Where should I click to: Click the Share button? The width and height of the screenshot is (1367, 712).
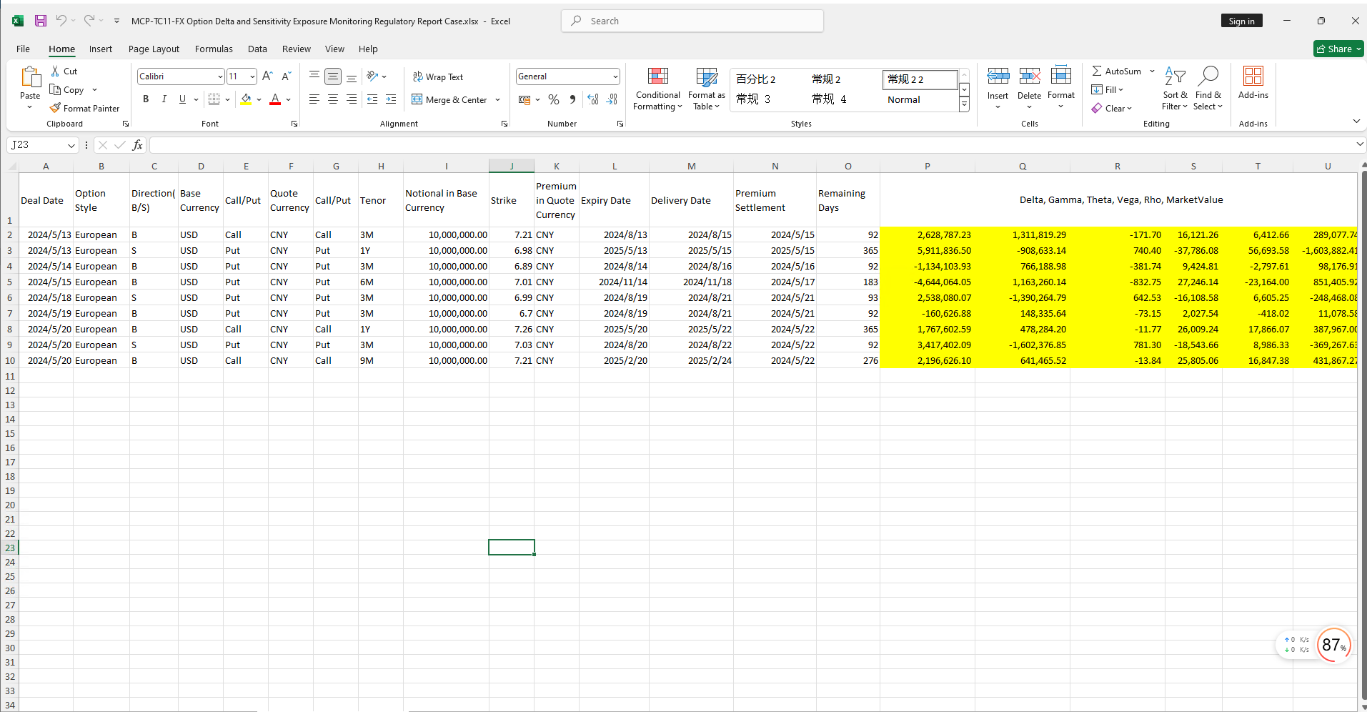(x=1338, y=49)
